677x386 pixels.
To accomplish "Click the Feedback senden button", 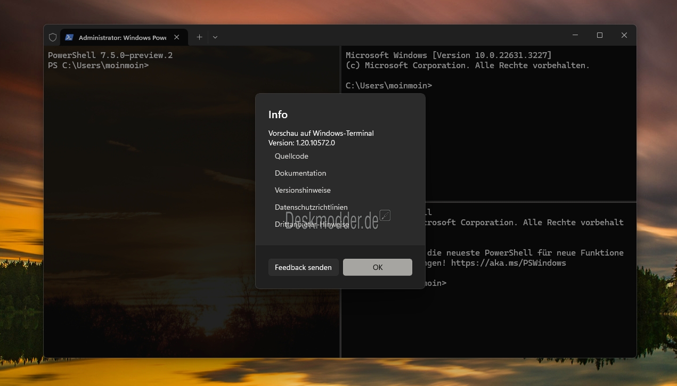I will pos(303,267).
